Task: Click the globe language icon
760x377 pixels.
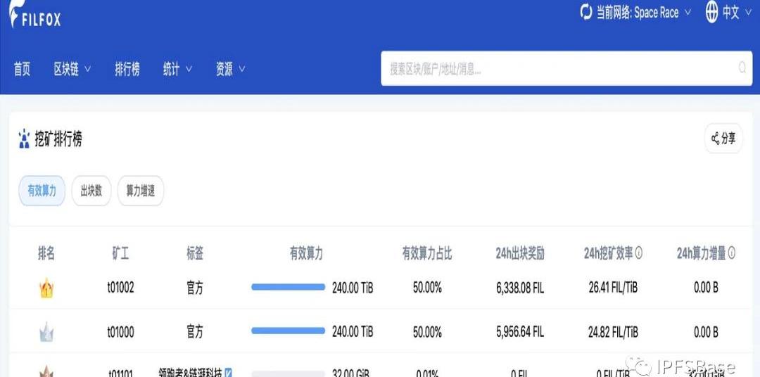Action: tap(711, 12)
